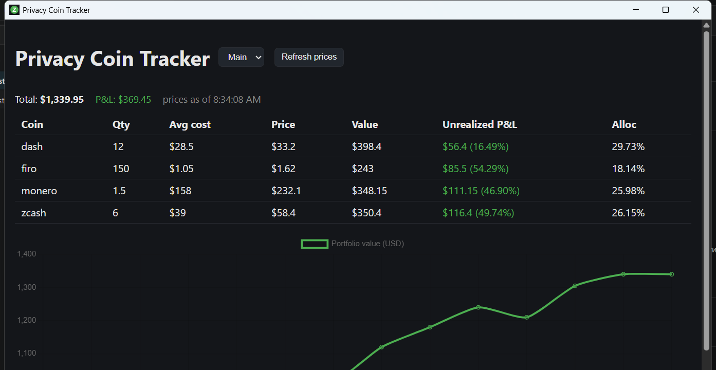The image size is (716, 370).
Task: Click the 1,100 y-axis label on chart
Action: 27,353
